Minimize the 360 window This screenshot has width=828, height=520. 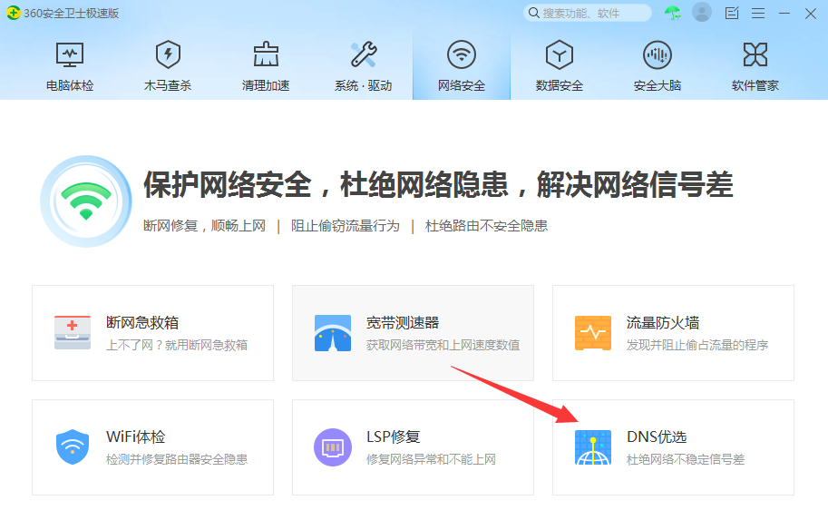point(784,14)
